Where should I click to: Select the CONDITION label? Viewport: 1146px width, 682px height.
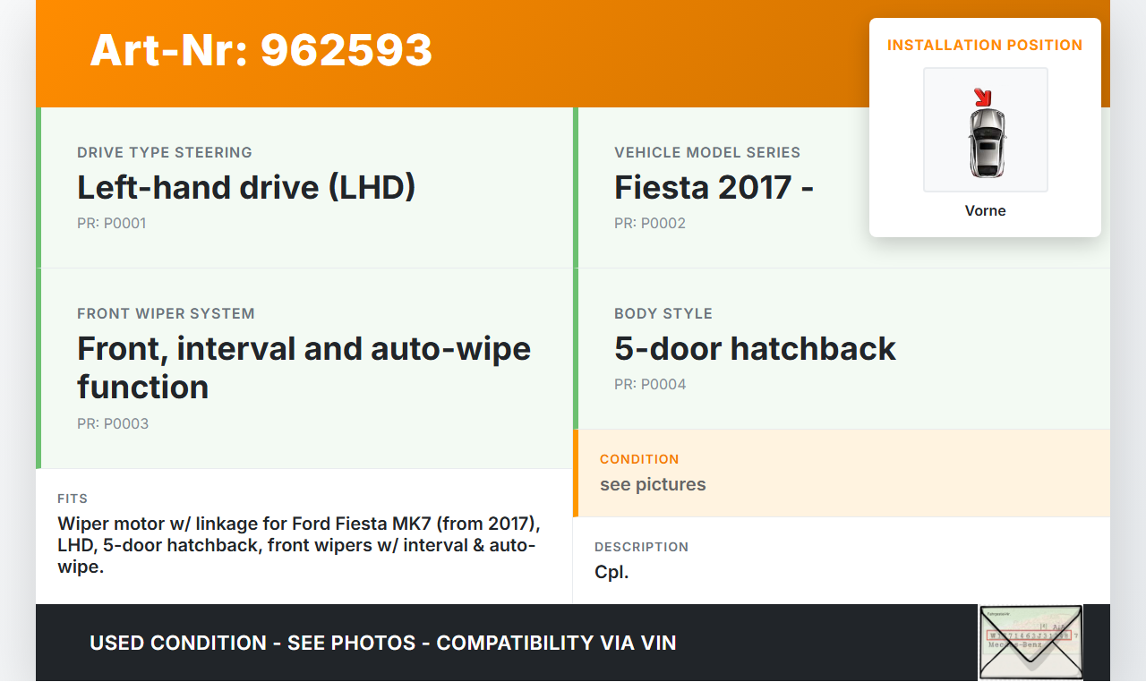point(639,459)
